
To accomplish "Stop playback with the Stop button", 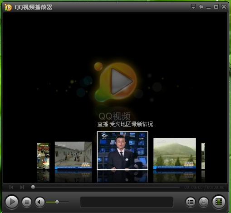I will tap(27, 202).
